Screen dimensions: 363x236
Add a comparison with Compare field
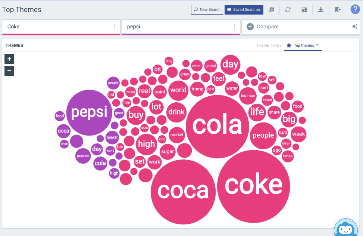coord(295,27)
